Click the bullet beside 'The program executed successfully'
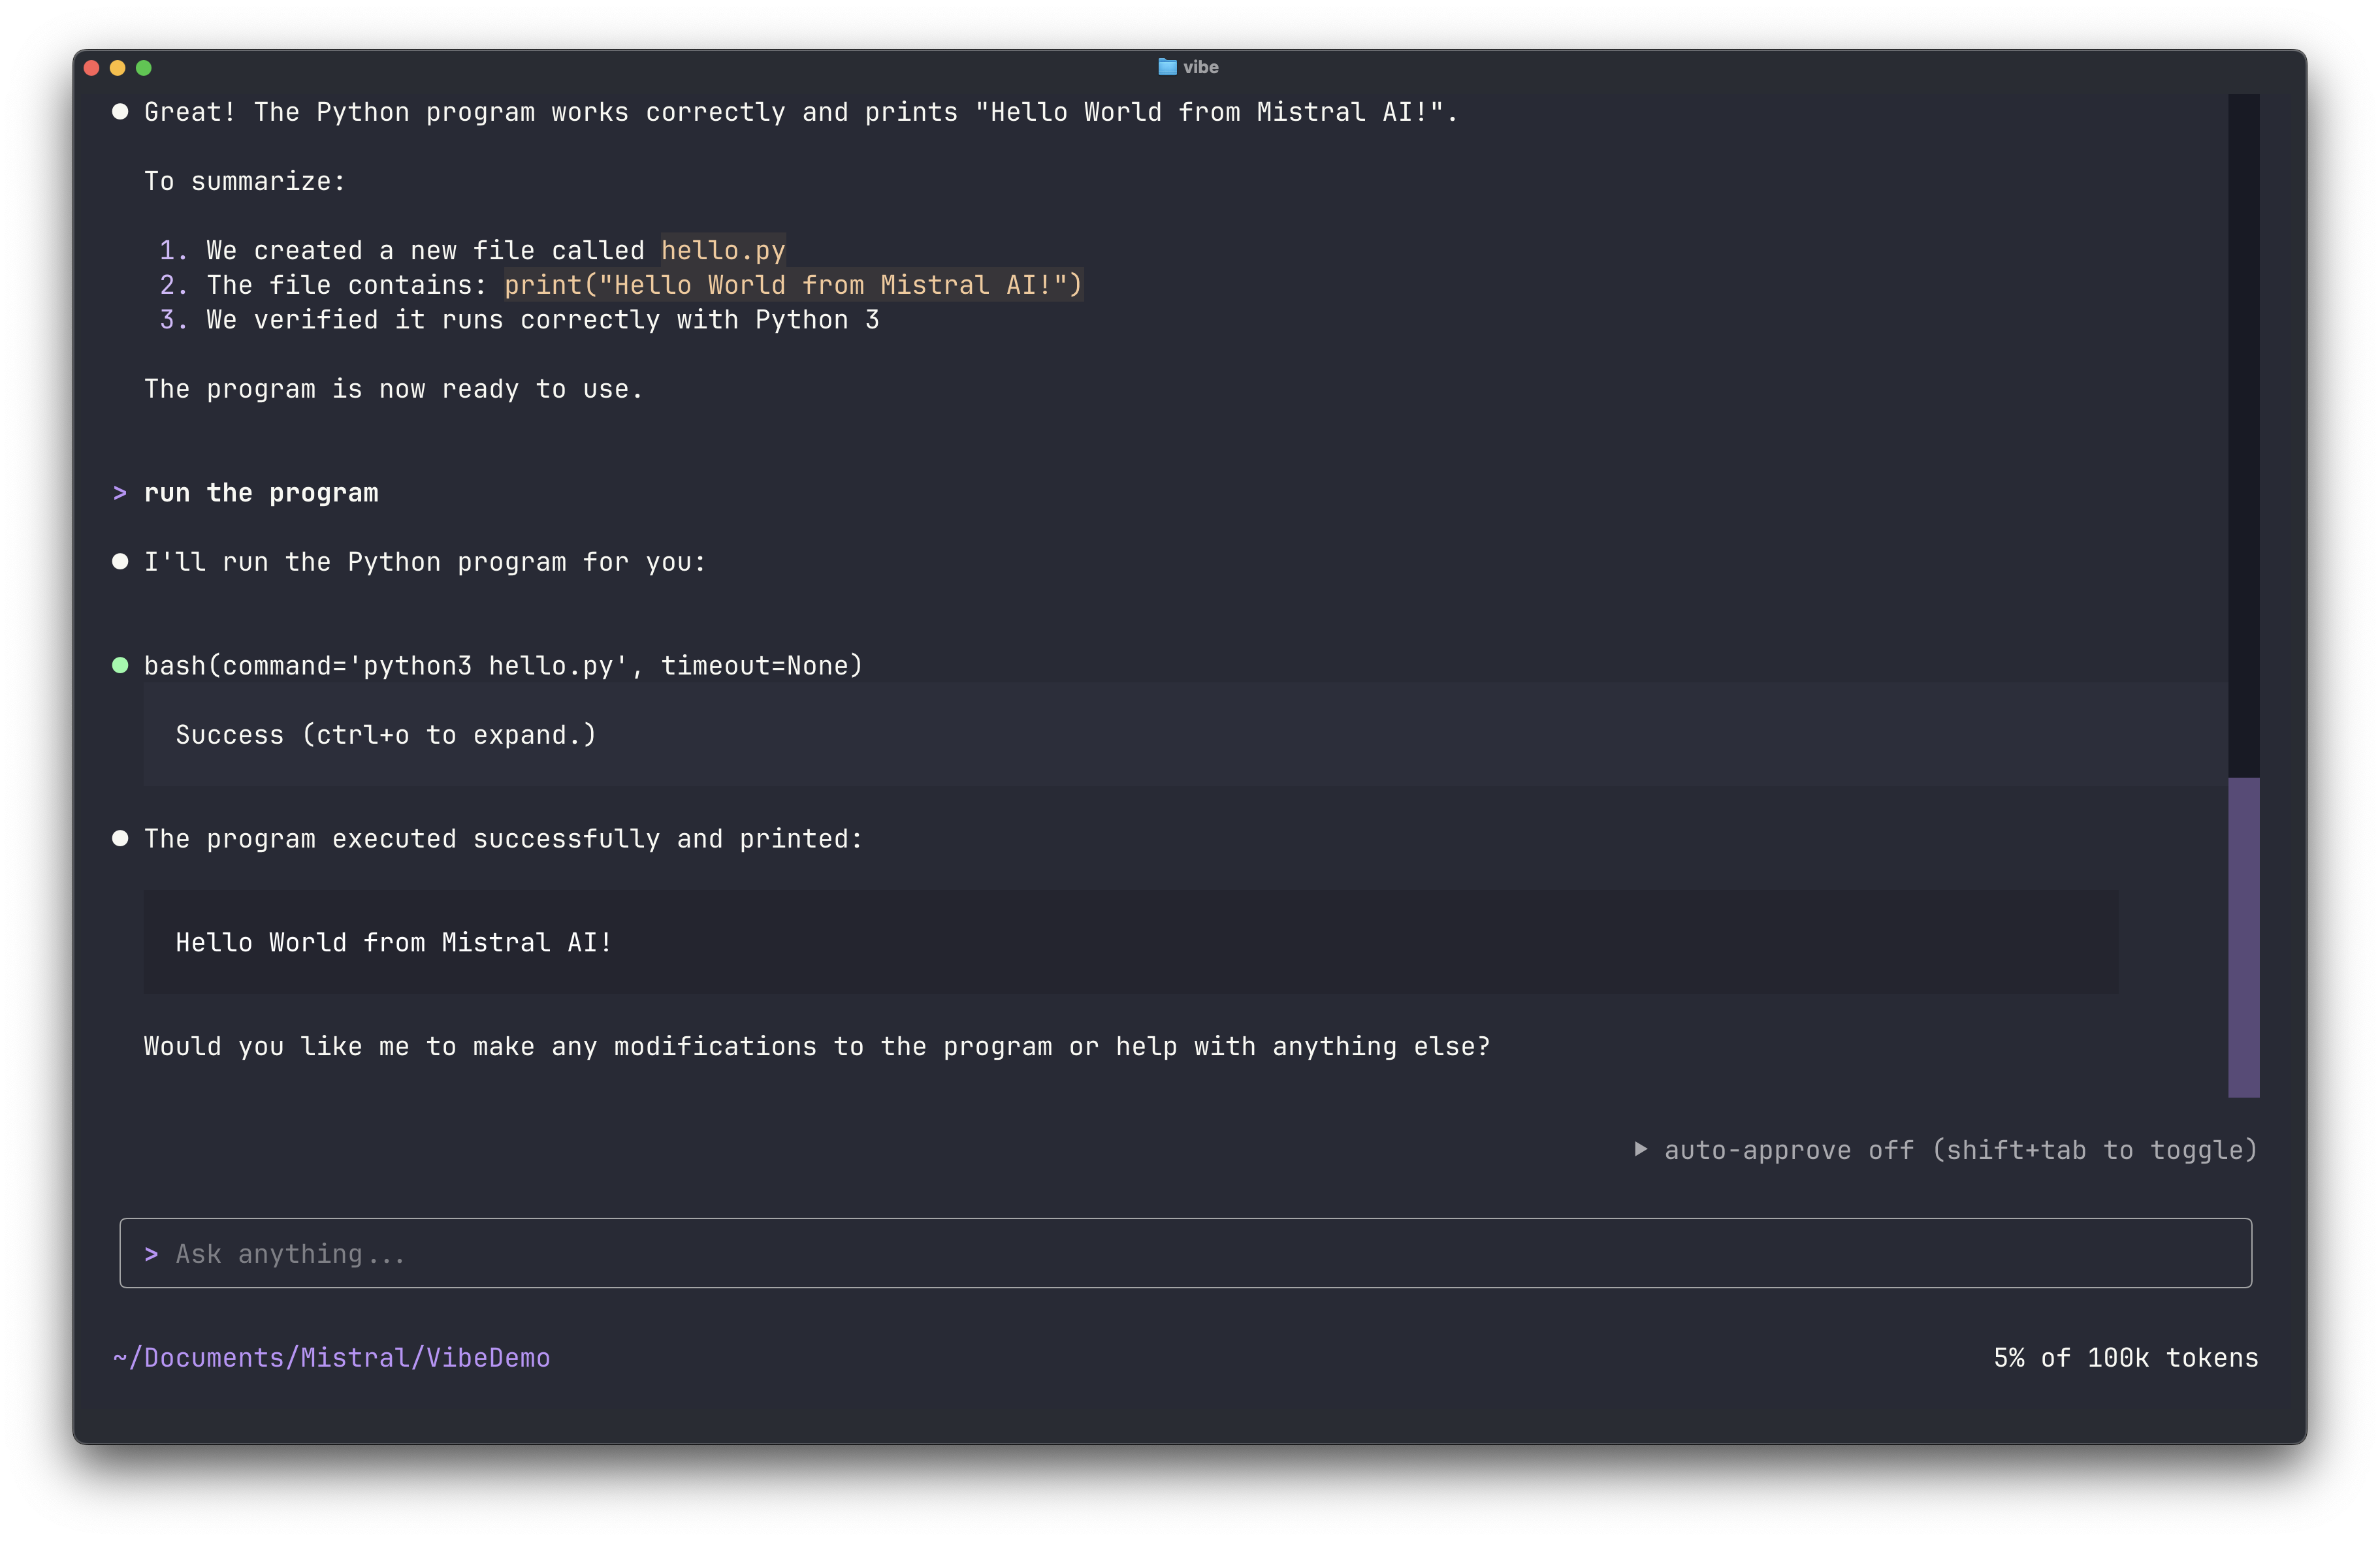This screenshot has height=1541, width=2380. (121, 838)
